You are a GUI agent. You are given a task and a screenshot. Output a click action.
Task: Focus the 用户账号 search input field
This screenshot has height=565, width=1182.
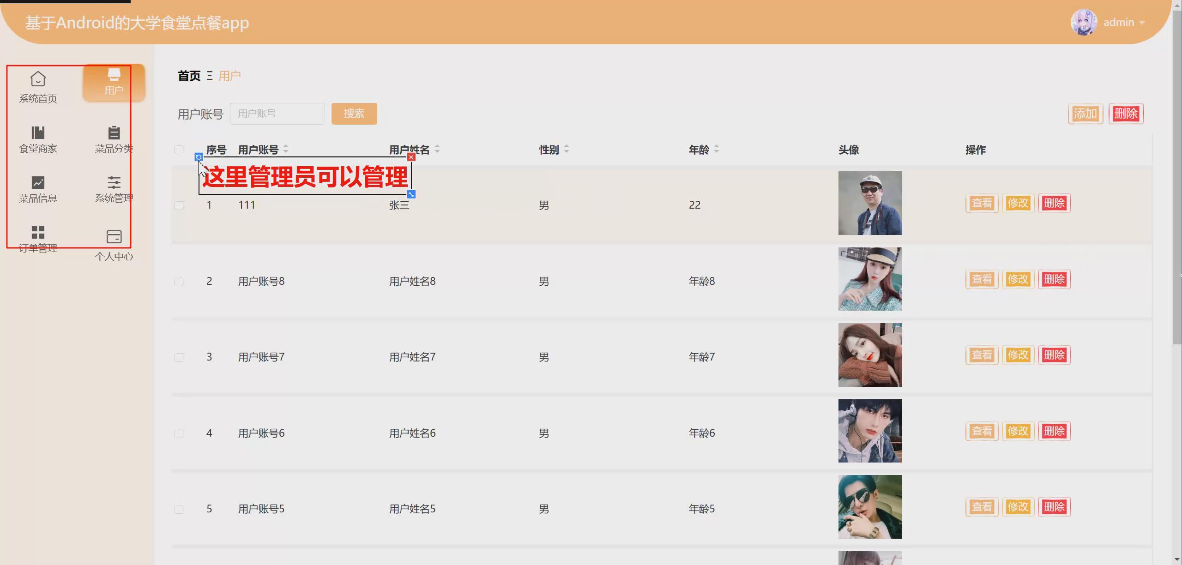[x=277, y=114]
